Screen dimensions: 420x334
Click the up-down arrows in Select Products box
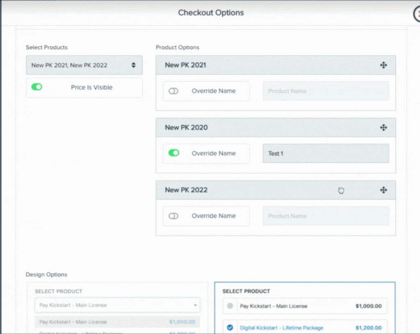[x=133, y=65]
